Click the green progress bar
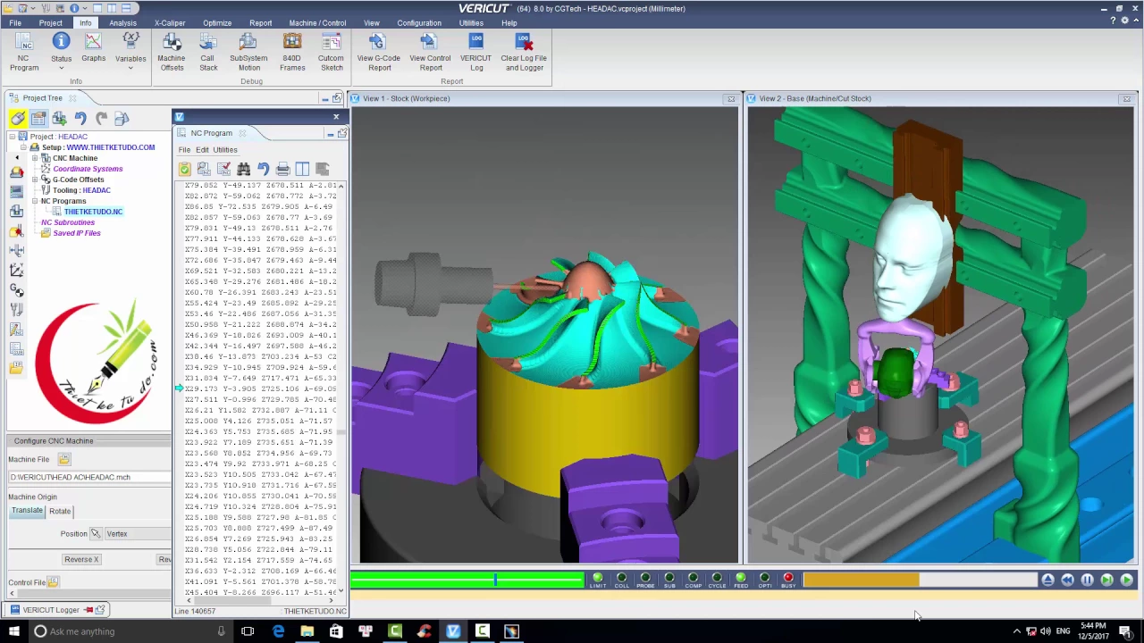The image size is (1144, 643). [467, 580]
